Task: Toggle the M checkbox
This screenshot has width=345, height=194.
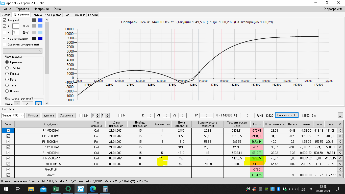Action: [120, 115]
